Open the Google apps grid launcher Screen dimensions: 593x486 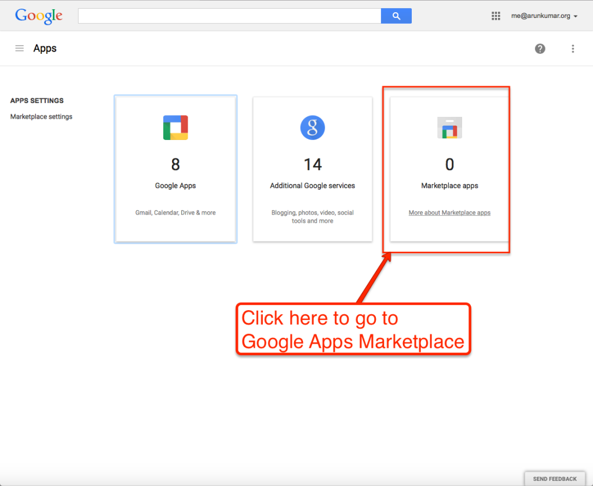point(496,16)
